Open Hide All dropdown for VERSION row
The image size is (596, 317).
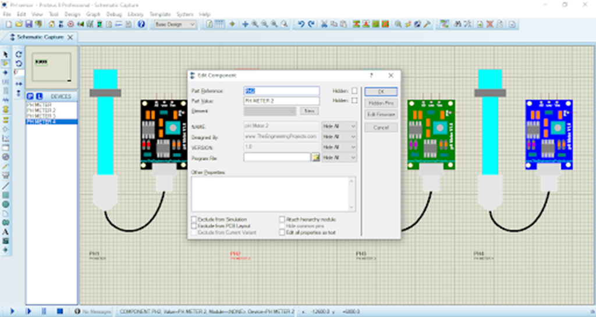pos(339,147)
